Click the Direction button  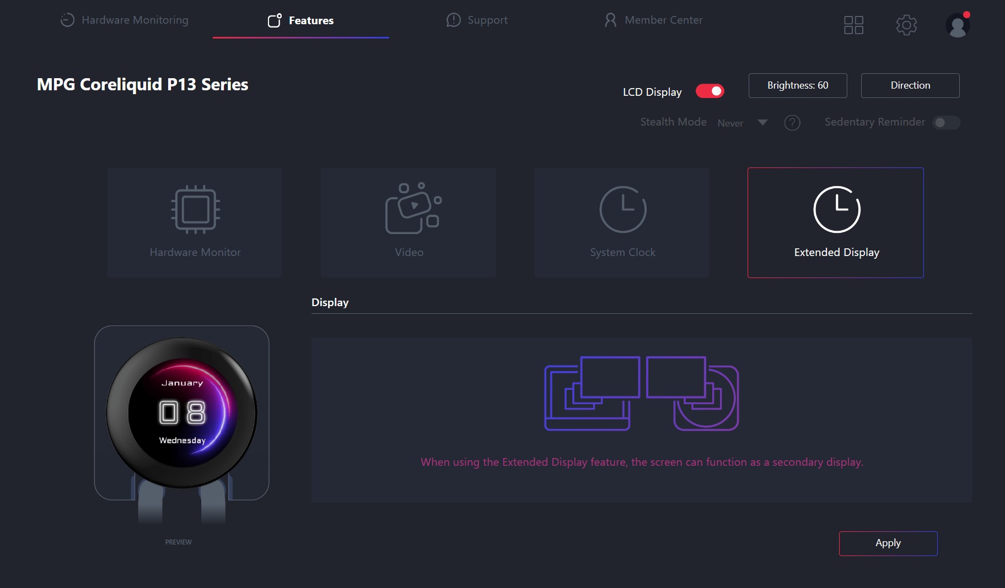pos(910,85)
